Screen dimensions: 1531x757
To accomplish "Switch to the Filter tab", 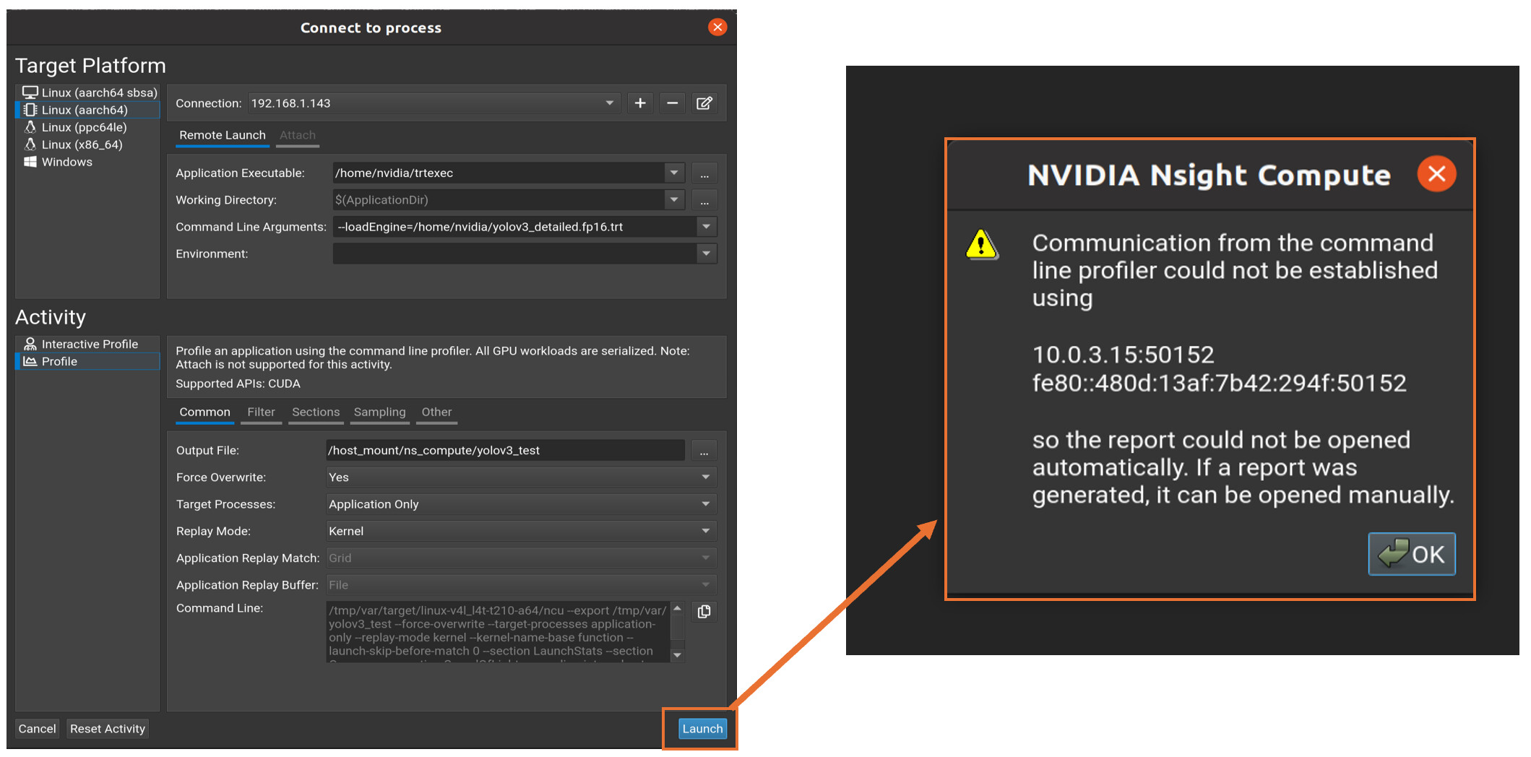I will click(x=261, y=412).
